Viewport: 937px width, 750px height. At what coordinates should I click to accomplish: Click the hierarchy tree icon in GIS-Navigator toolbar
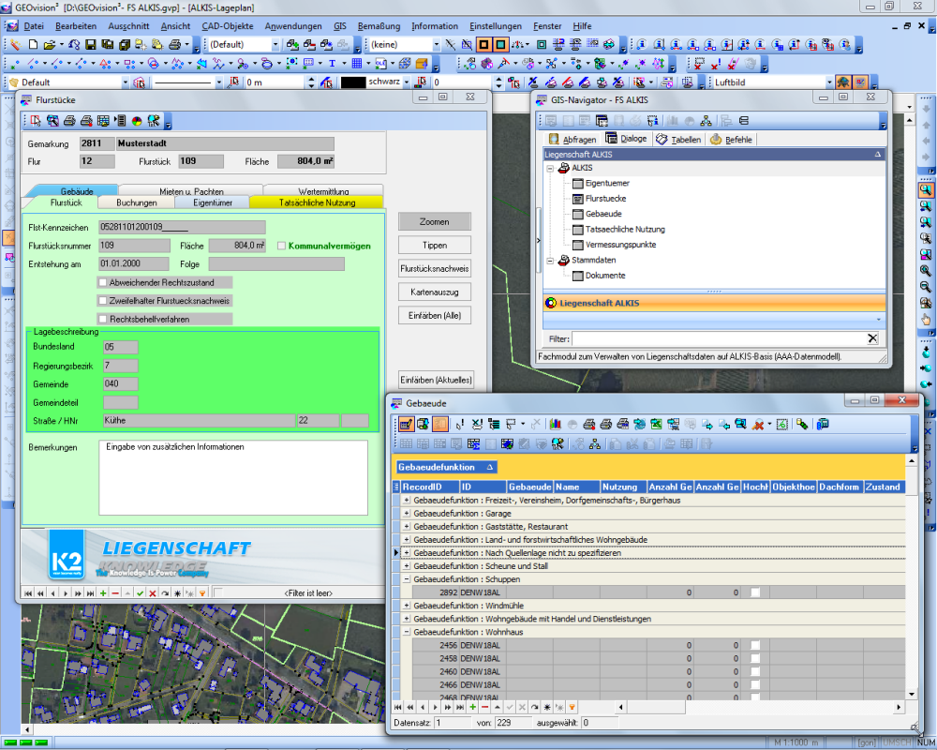click(x=706, y=121)
